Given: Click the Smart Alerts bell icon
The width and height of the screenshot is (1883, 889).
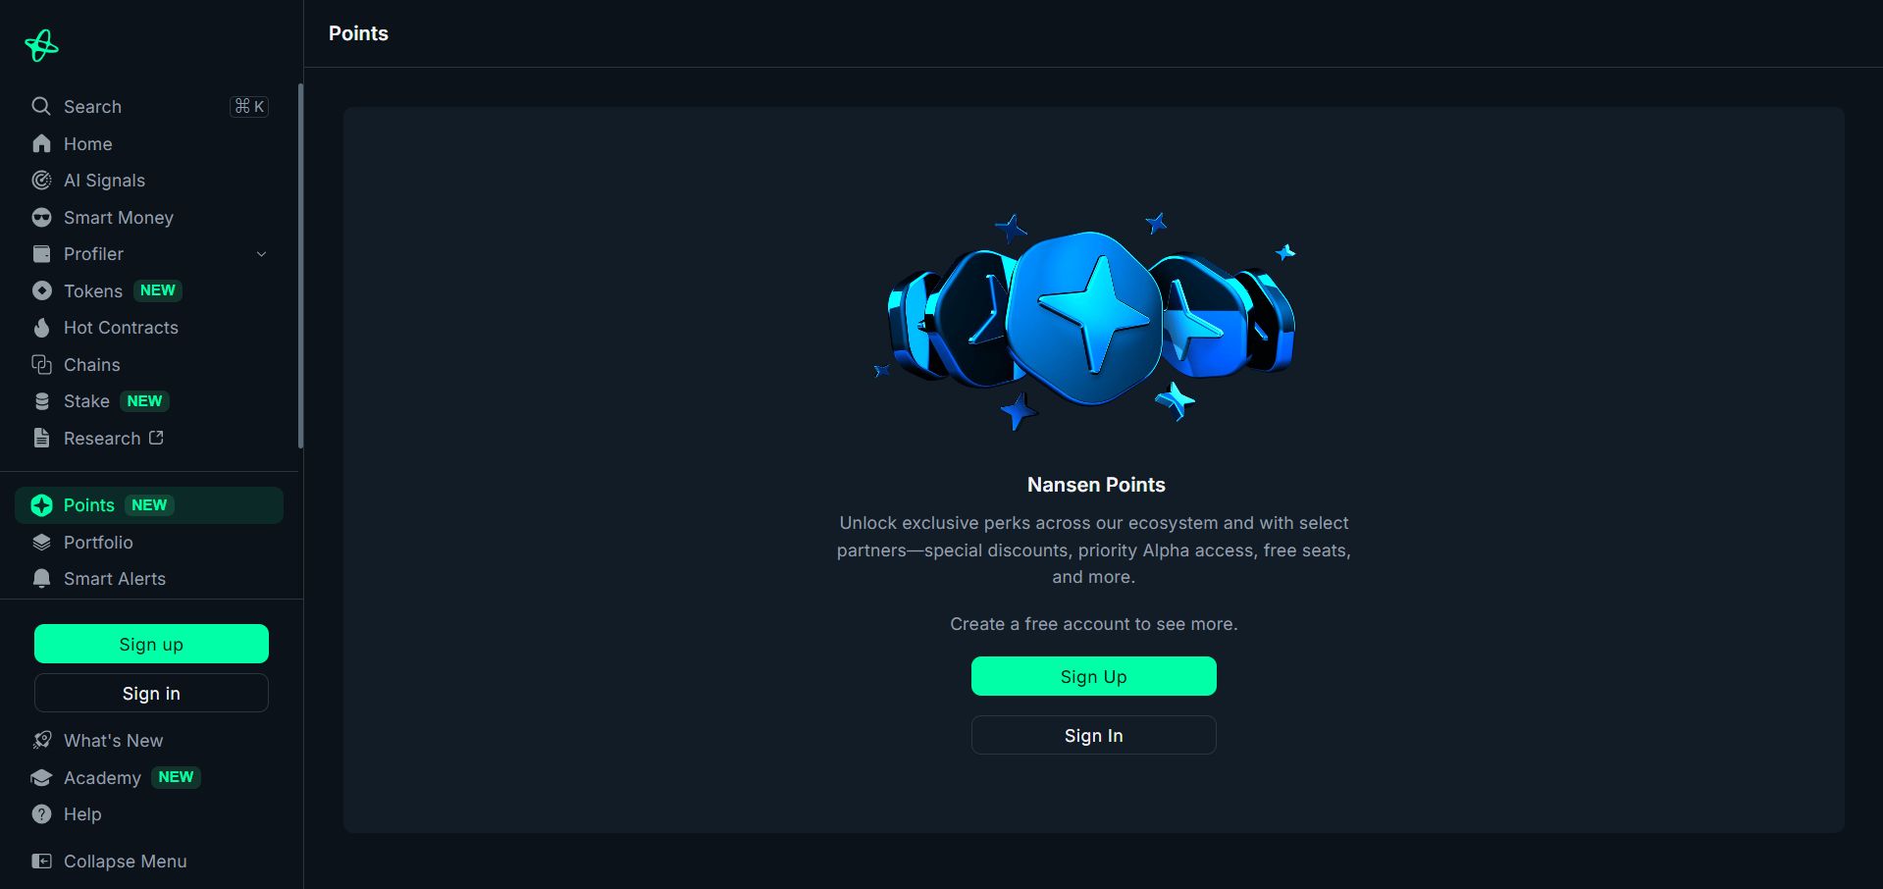Looking at the screenshot, I should [41, 579].
